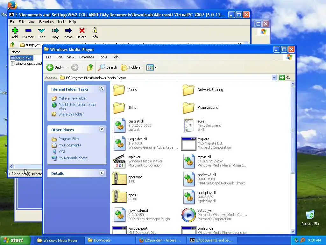Click the Extract icon in 7-Zip
Image resolution: width=326 pixels, height=245 pixels.
tap(28, 31)
